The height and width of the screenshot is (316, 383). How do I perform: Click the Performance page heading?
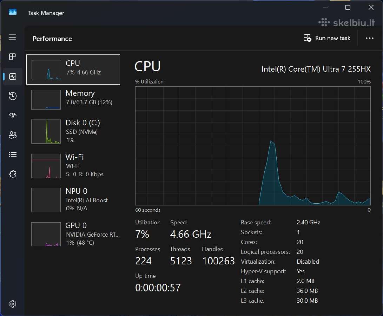click(52, 39)
